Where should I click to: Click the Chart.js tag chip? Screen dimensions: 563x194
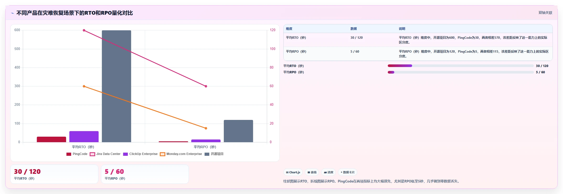[293, 172]
